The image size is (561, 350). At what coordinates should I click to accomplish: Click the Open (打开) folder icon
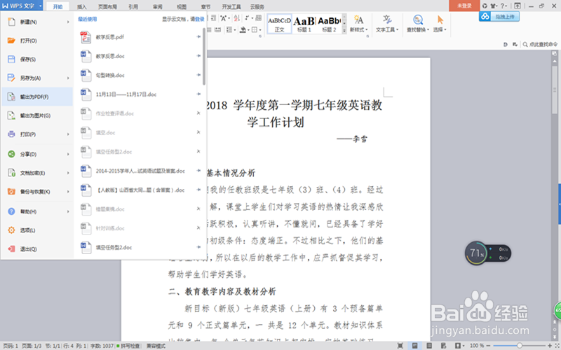11,41
